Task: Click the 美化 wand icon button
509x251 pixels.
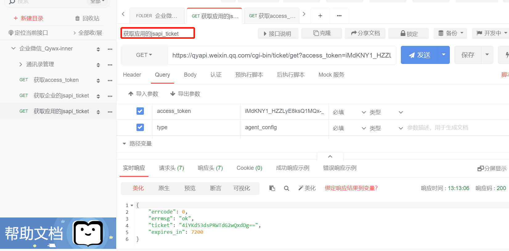Action: [x=307, y=188]
